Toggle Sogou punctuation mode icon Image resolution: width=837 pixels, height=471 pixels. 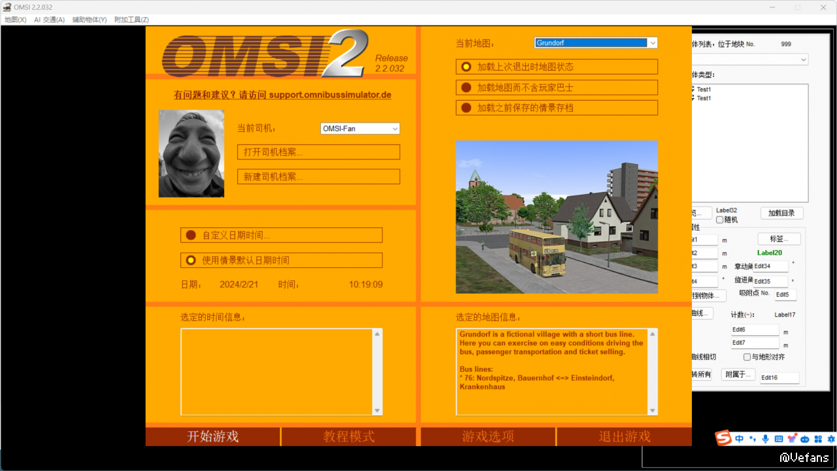[753, 439]
